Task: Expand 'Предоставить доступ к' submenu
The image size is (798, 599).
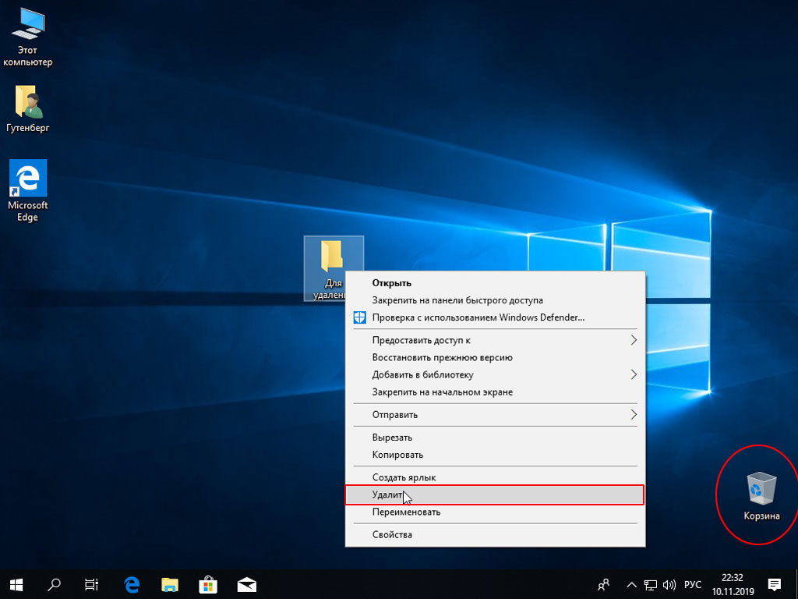Action: [x=495, y=340]
